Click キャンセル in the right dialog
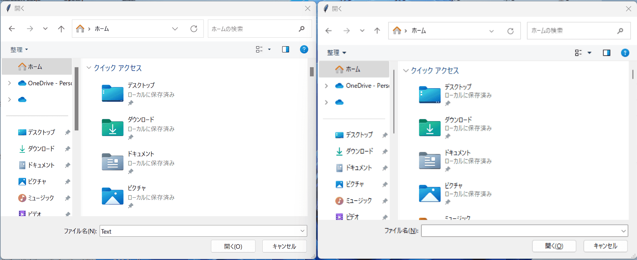Viewport: 637px width, 260px height. pos(605,246)
